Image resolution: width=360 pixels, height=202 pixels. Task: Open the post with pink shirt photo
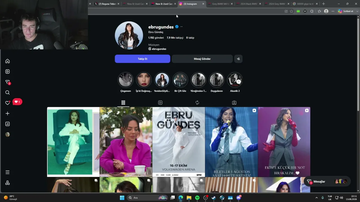tap(126, 142)
